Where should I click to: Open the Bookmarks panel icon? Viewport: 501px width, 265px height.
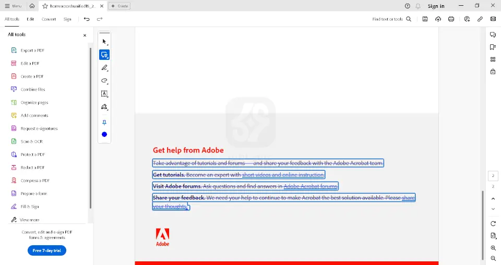(493, 47)
